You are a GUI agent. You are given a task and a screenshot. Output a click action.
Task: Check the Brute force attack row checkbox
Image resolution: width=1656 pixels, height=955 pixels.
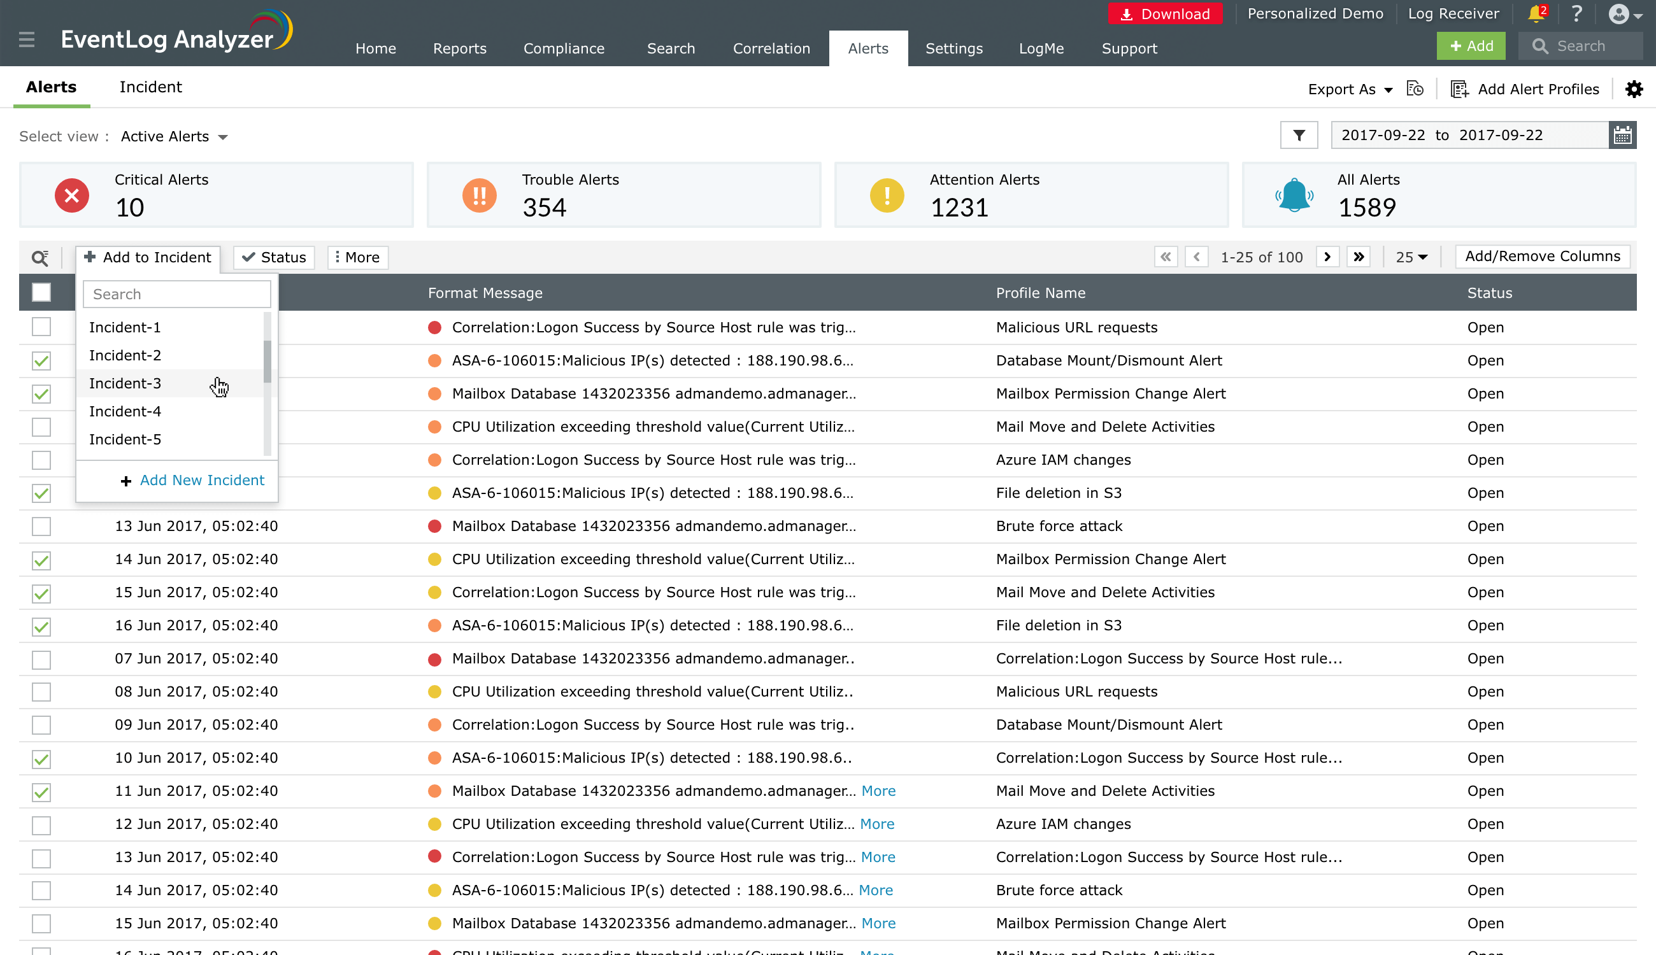coord(41,527)
